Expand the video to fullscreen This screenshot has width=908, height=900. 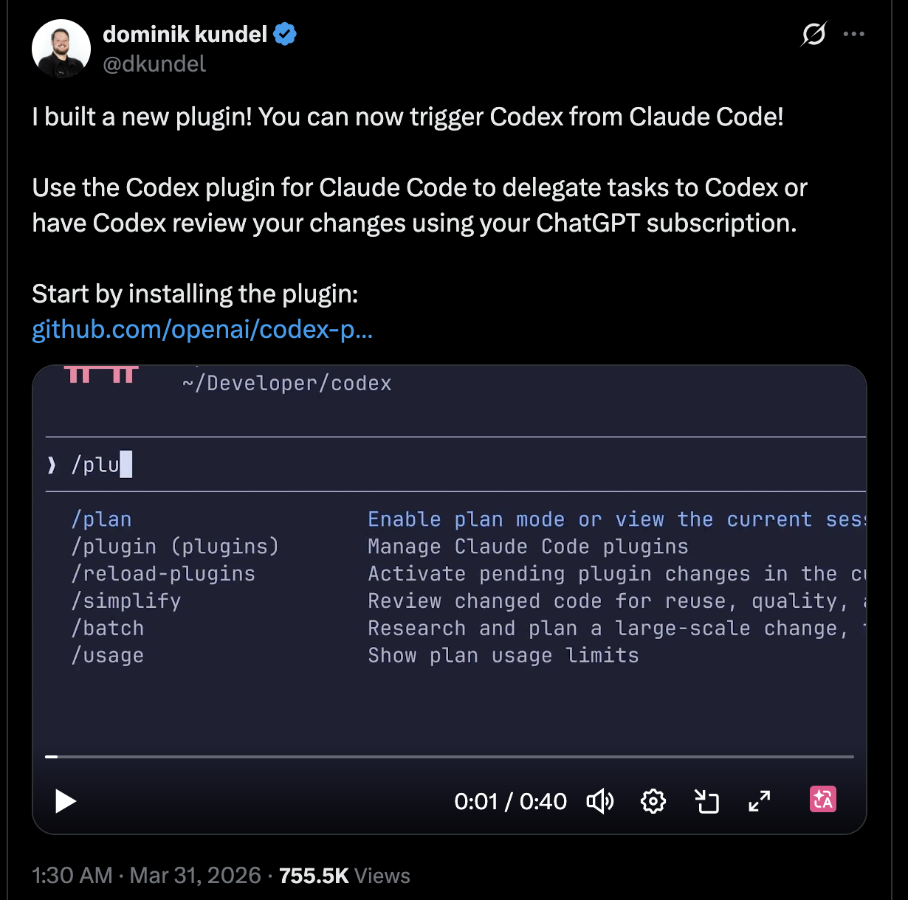click(x=759, y=801)
